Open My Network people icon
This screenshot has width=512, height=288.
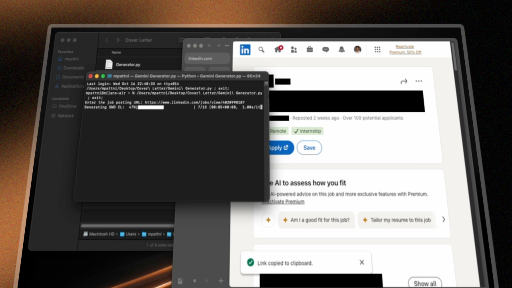coord(294,50)
